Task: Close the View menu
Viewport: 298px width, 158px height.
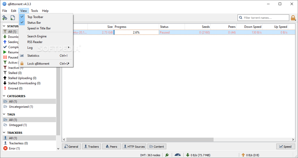Action: pos(23,11)
